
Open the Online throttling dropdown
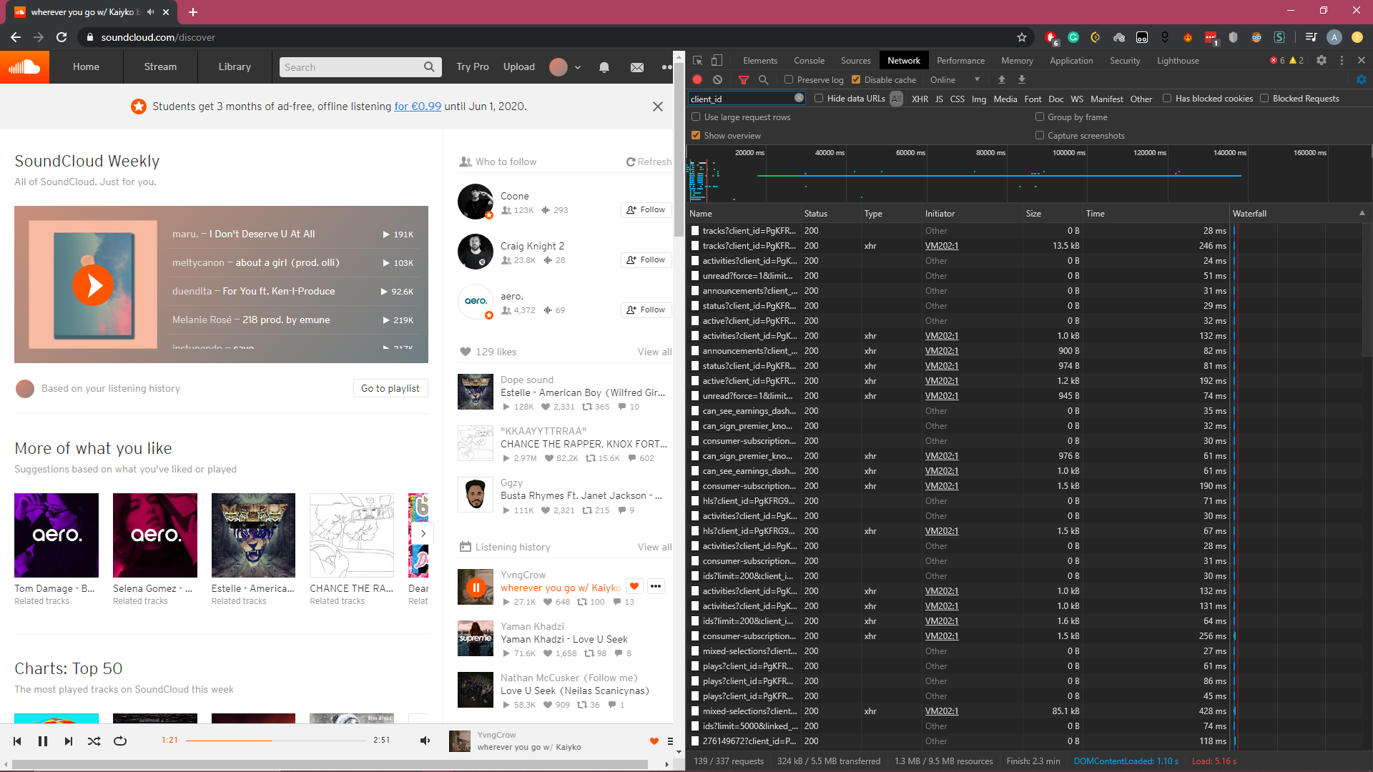(955, 80)
